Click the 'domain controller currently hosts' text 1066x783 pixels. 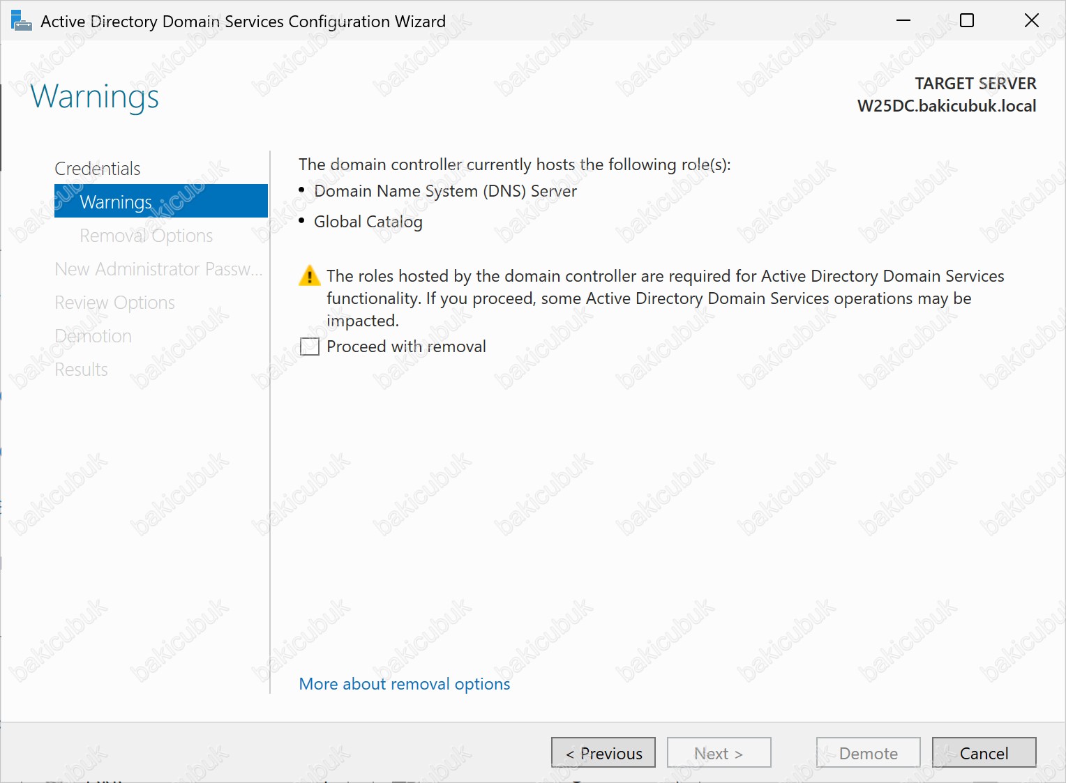[515, 165]
